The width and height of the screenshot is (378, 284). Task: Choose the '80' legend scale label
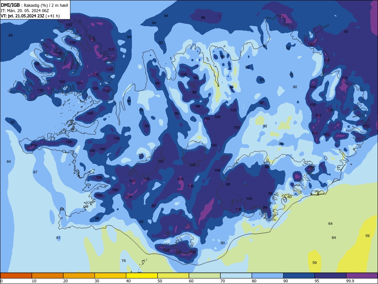pos(254,281)
